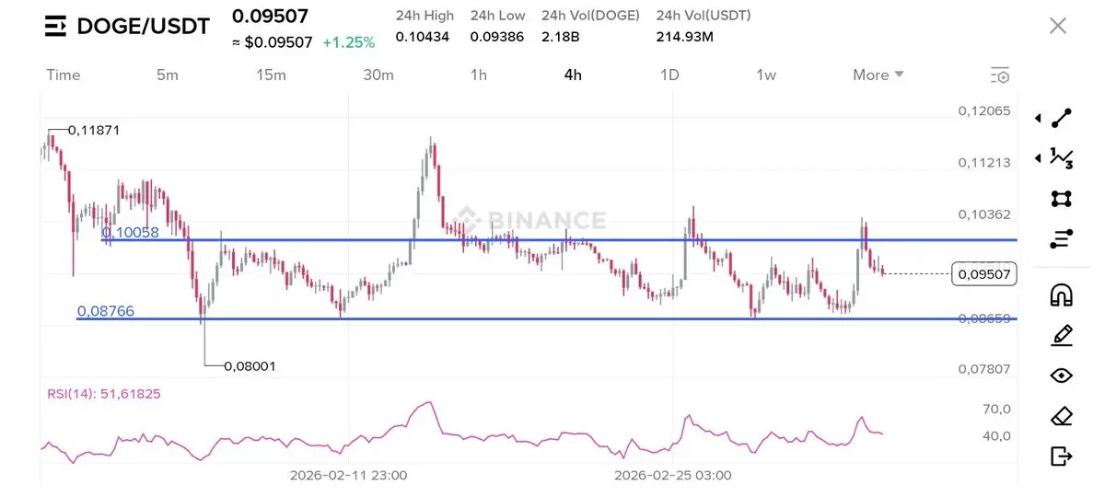1105x497 pixels.
Task: Click the DOGE/USDT pair name
Action: [144, 27]
